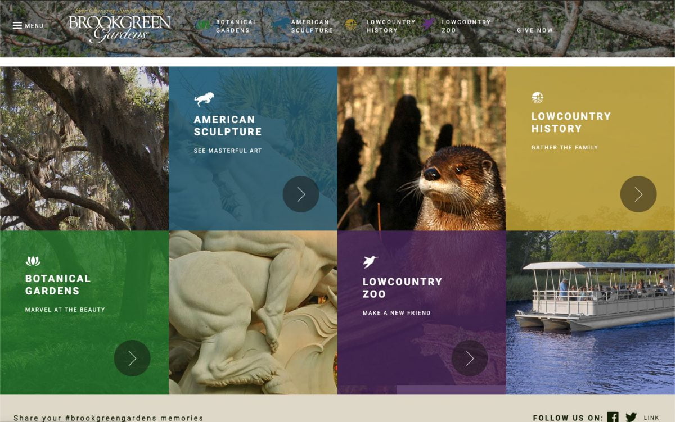Click the river otter photo tile
This screenshot has height=422, width=675.
pyautogui.click(x=422, y=149)
